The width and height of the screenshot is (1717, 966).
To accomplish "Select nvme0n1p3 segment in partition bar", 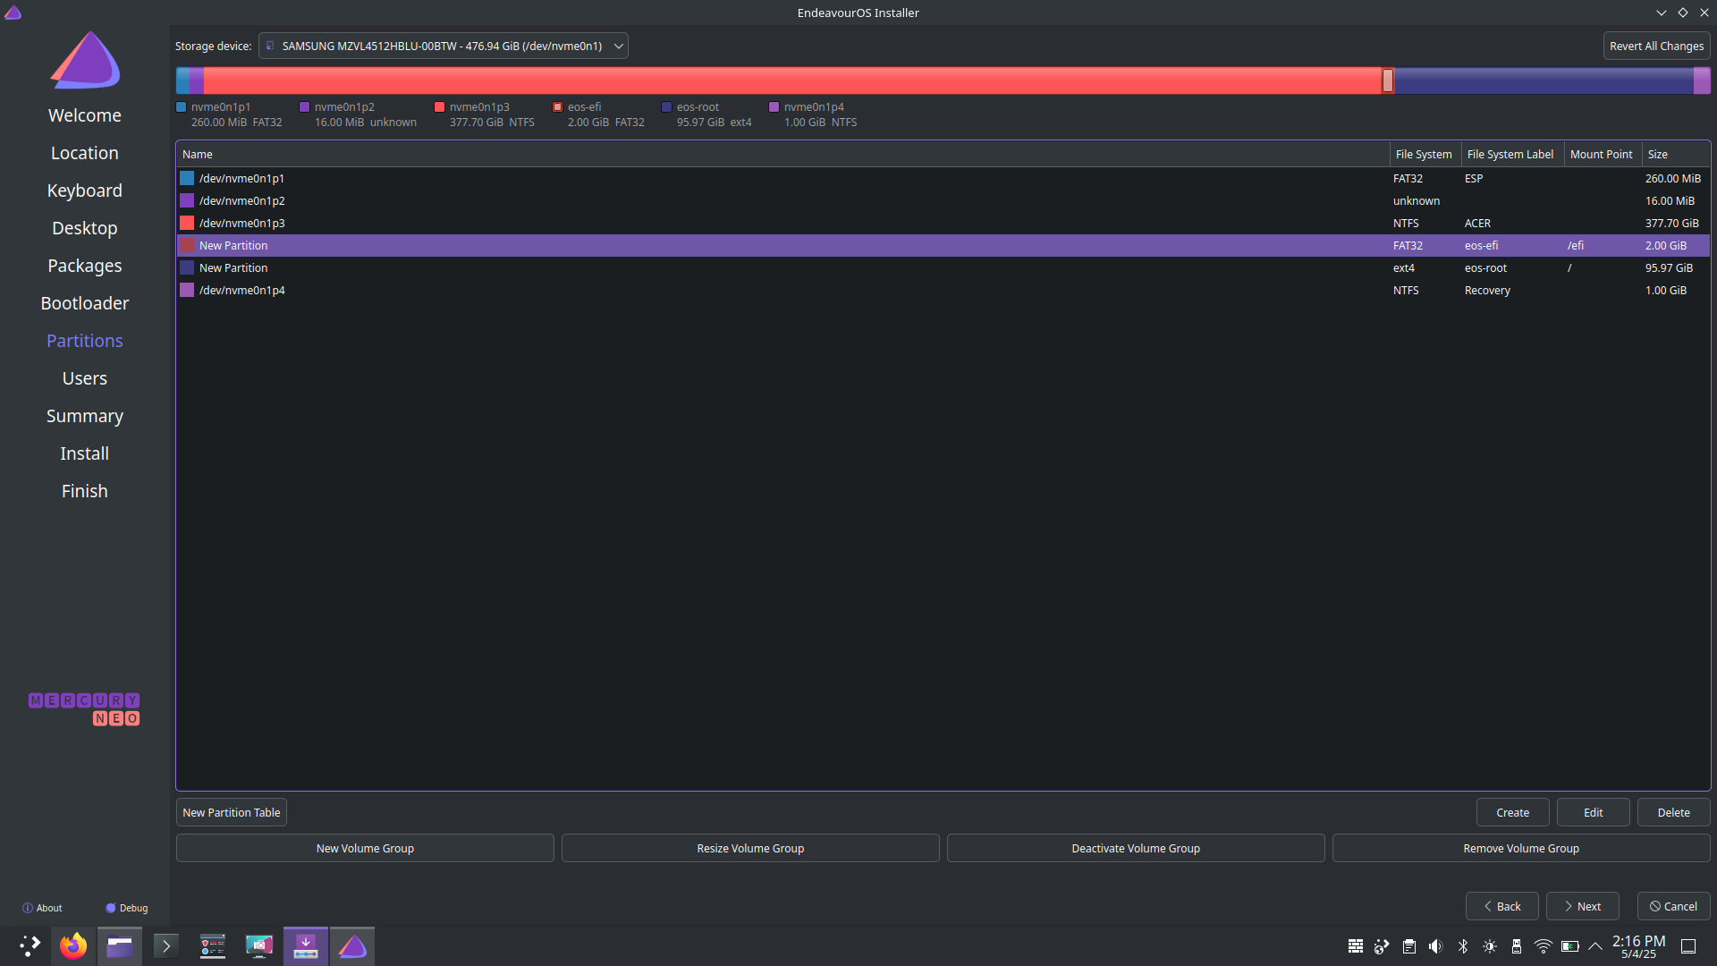I will point(791,80).
